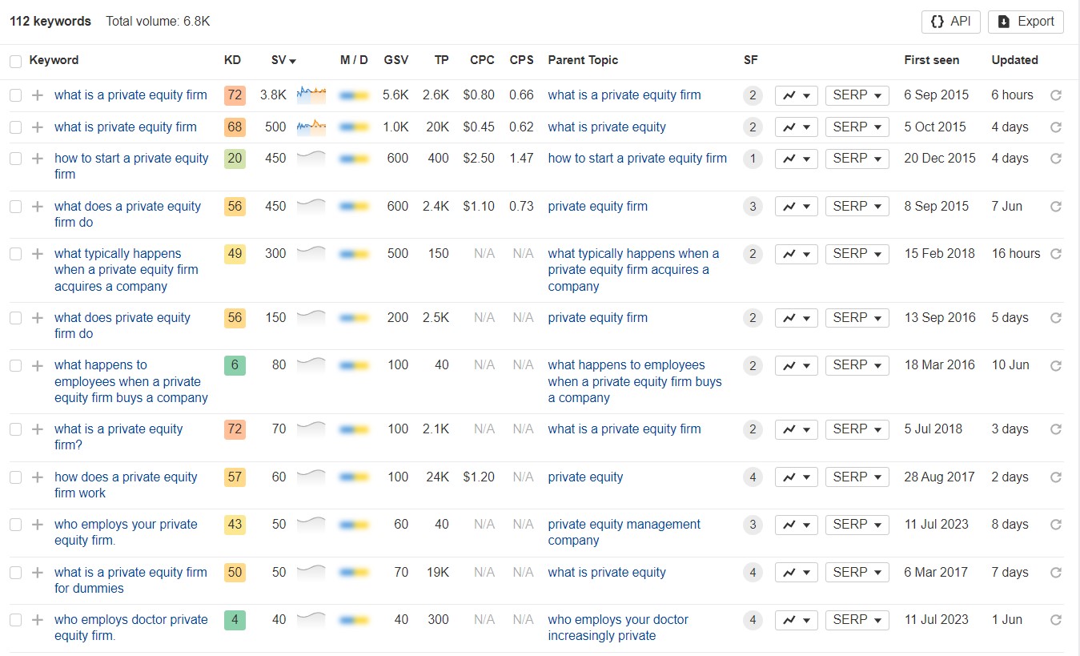Expand trend chart dropdown for 'what does private equity firm do'
Viewport: 1080px width, 656px height.
pyautogui.click(x=796, y=318)
